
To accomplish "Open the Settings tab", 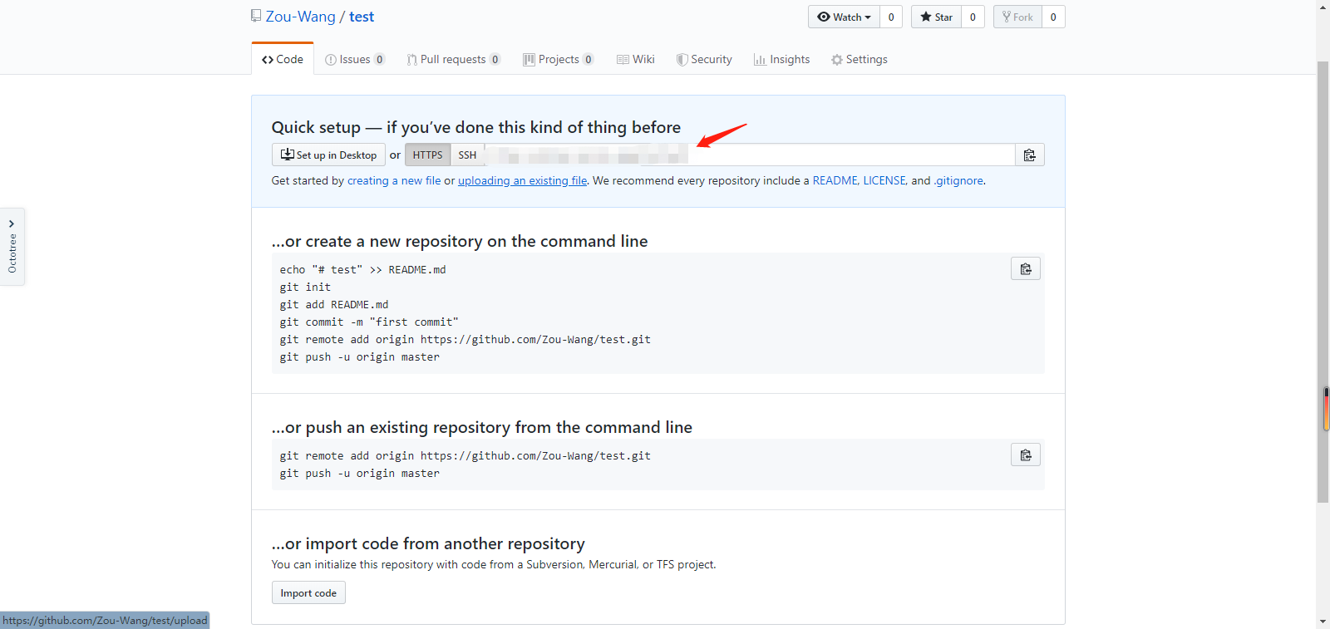I will 860,59.
